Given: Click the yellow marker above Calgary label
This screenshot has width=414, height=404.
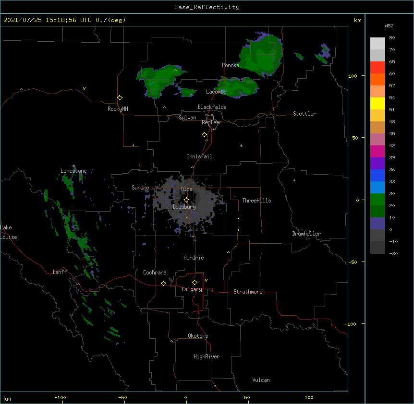Looking at the screenshot, I should coord(195,283).
